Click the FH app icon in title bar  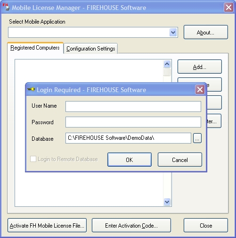(x=6, y=7)
